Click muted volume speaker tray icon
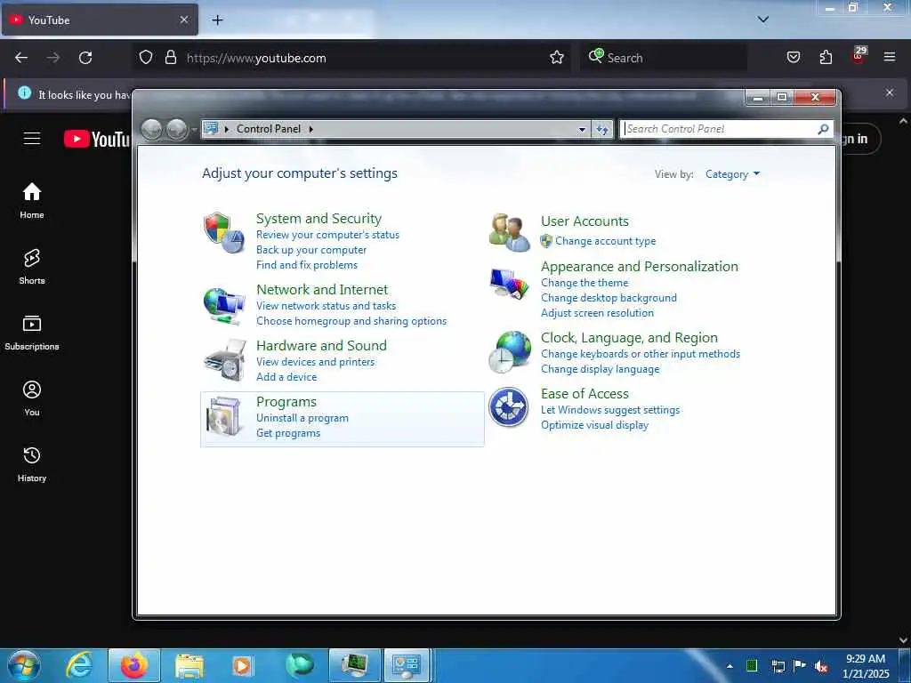 pos(821,666)
